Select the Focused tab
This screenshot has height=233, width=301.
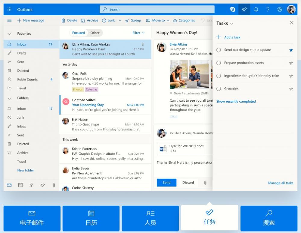tap(78, 33)
